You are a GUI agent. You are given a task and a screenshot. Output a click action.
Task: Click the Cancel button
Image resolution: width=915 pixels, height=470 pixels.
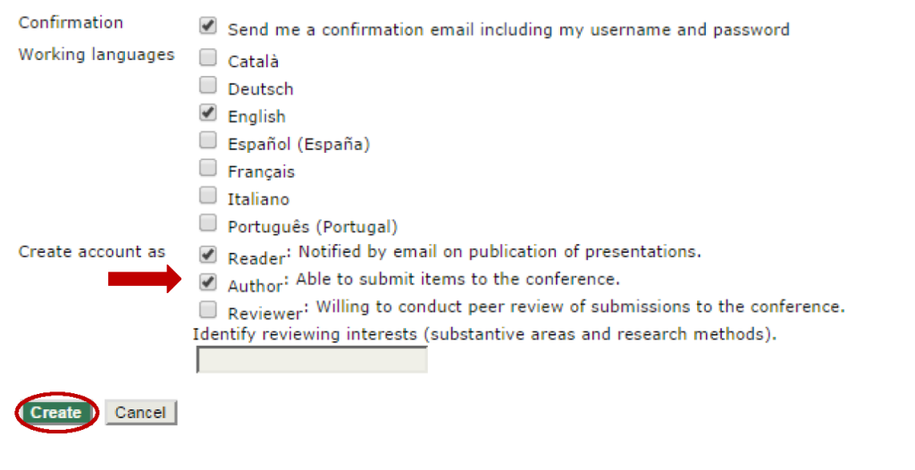coord(140,413)
